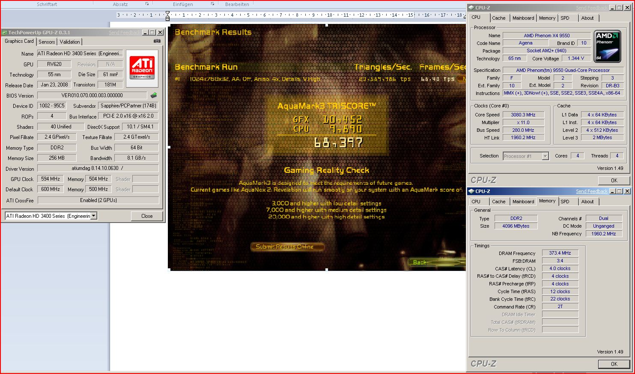The height and width of the screenshot is (374, 635).
Task: Click the BIOS Version field in GPU-Z
Action: [x=92, y=95]
